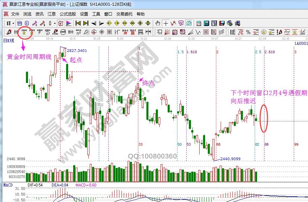The image size is (308, 202).
Task: Click the Gann fan lines tool
Action: click(167, 32)
